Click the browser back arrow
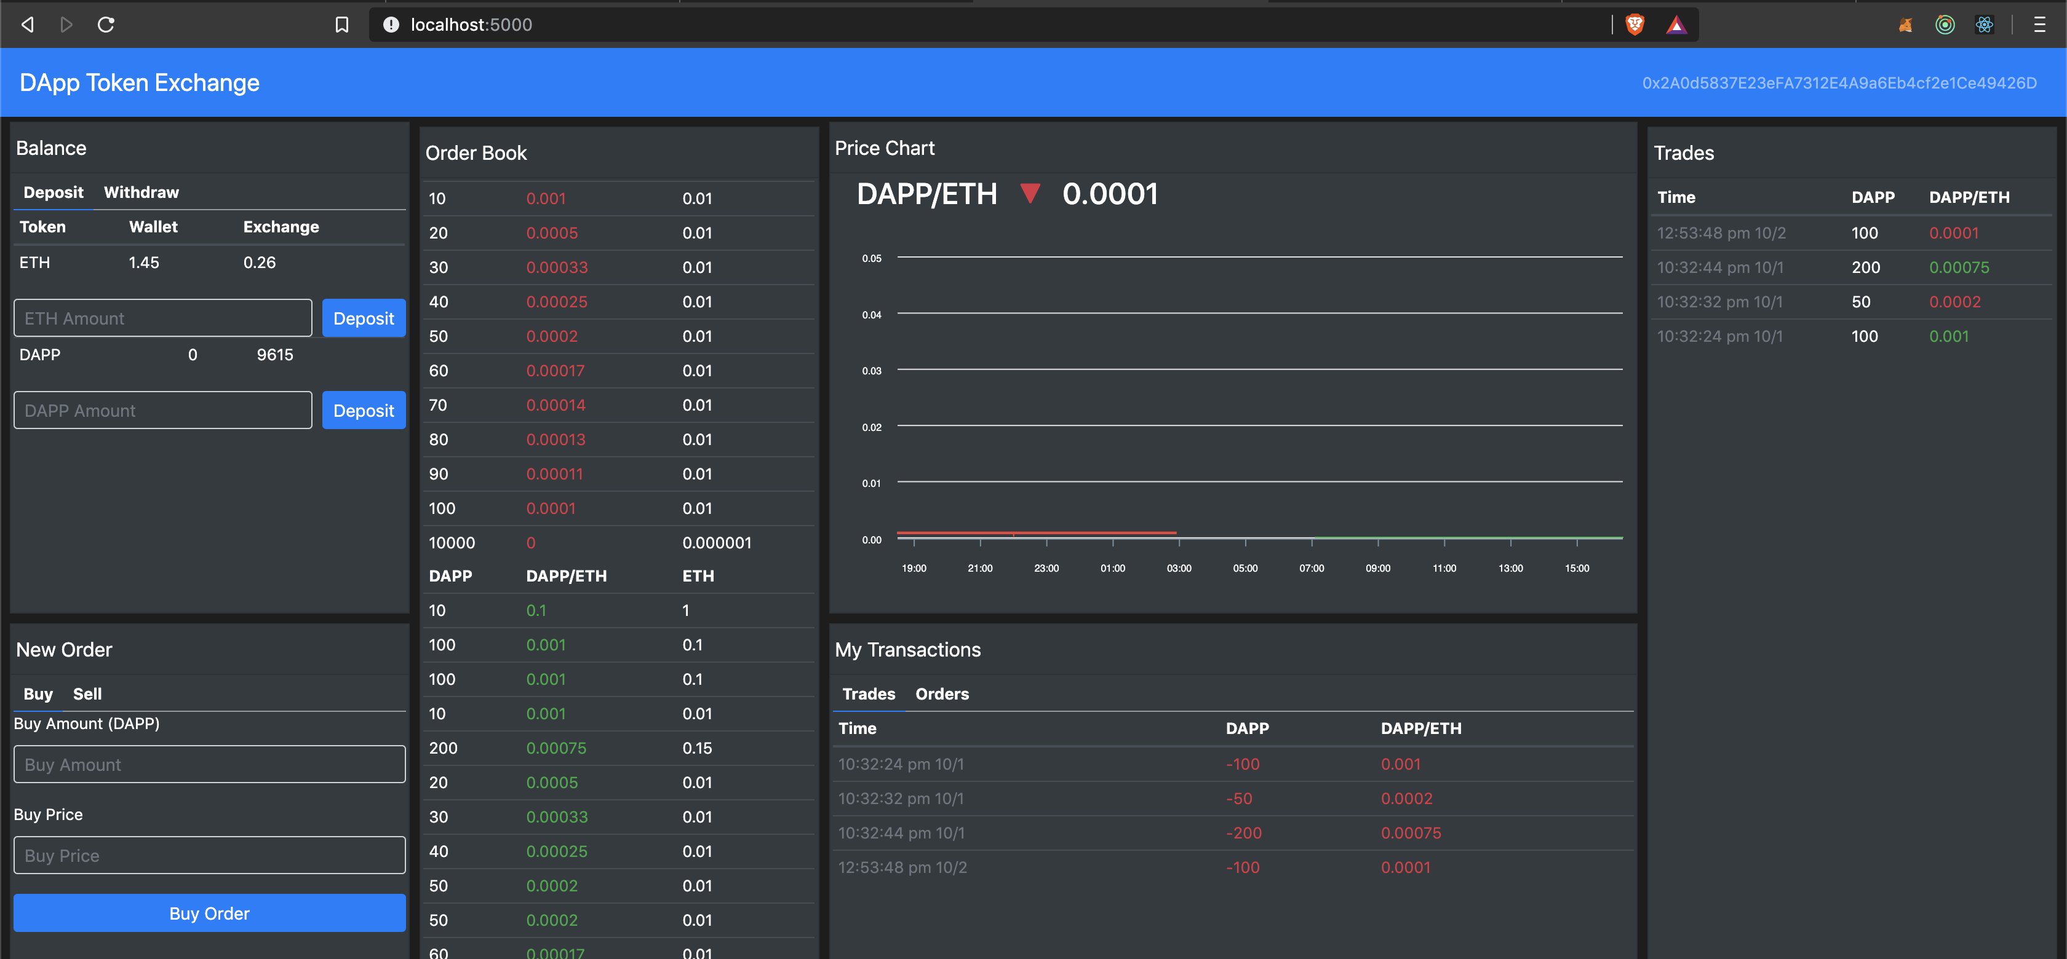The image size is (2067, 959). point(27,25)
